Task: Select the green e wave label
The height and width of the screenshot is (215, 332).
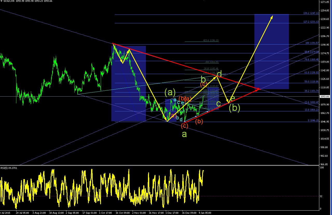Action: pyautogui.click(x=232, y=99)
